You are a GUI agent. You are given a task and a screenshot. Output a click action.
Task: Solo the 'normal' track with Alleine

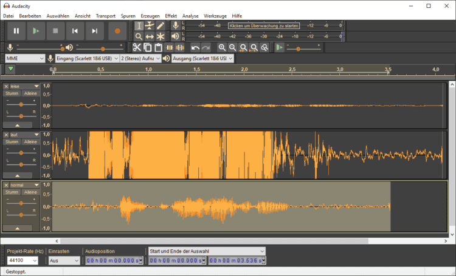[30, 192]
